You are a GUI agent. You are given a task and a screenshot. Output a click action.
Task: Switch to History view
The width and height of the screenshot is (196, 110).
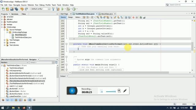click(77, 17)
